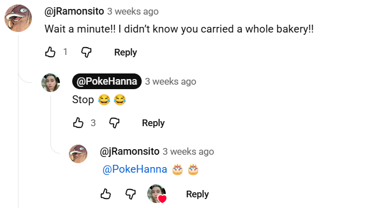This screenshot has width=383, height=208.
Task: Open PokeHanna's profile picture
Action: click(51, 83)
